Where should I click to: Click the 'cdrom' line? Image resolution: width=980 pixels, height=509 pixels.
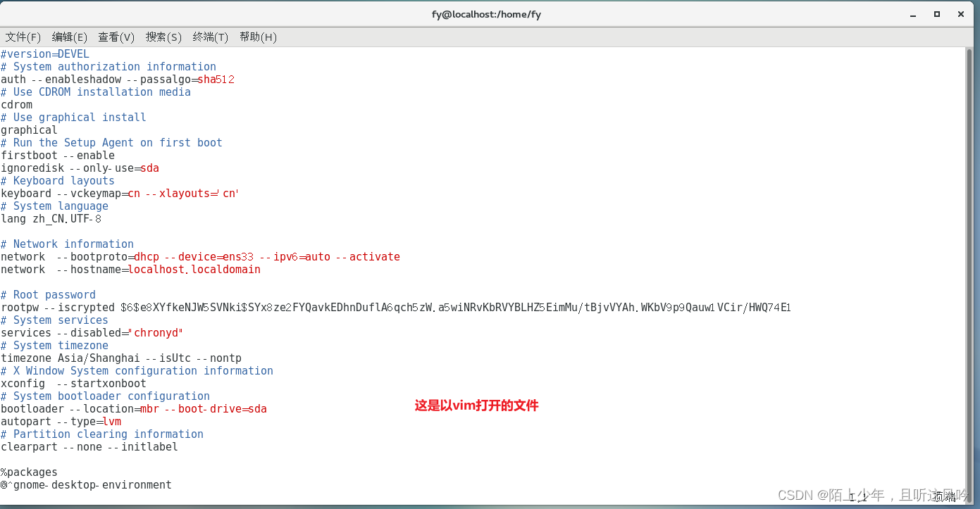(x=17, y=105)
